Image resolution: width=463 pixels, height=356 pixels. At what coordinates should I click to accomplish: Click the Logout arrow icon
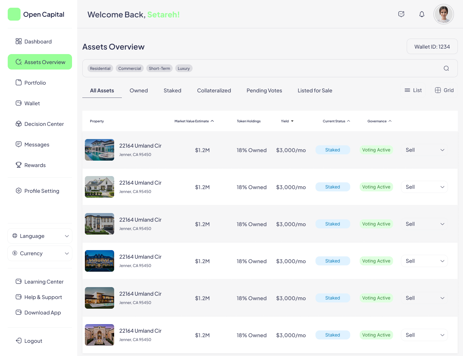pos(19,341)
